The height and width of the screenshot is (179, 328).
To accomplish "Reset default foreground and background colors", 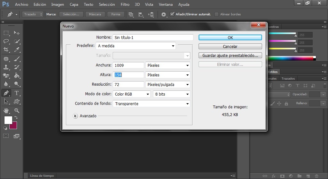I will pyautogui.click(x=5, y=128).
